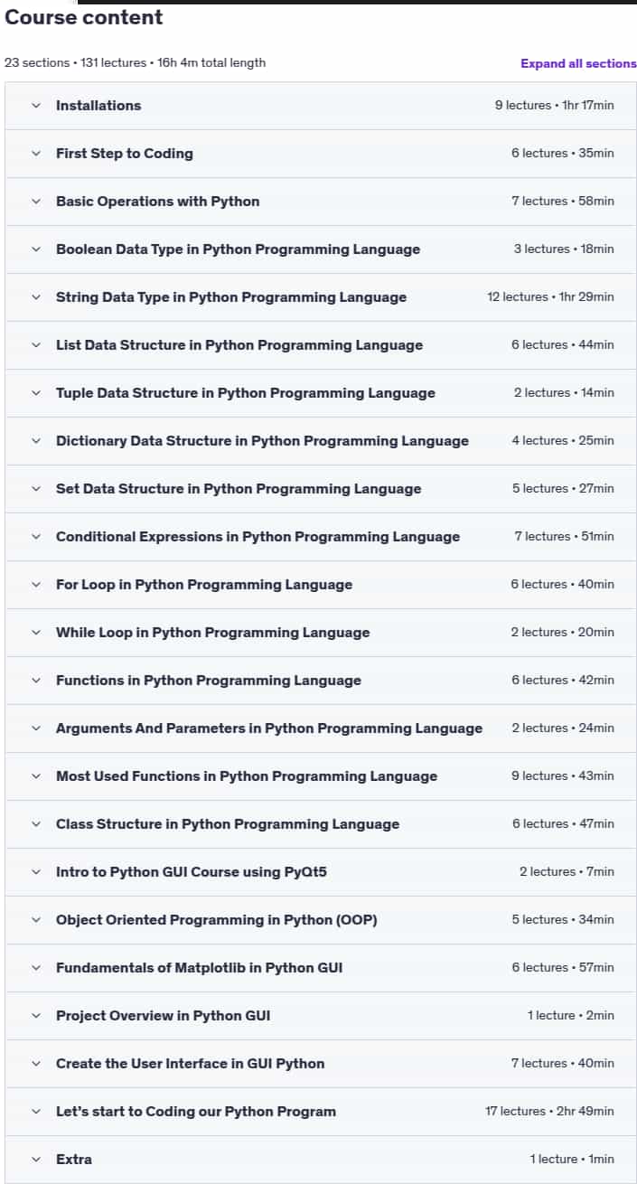Expand the Fundamentals of Matplotlib chevron
The width and height of the screenshot is (637, 1184).
click(36, 968)
